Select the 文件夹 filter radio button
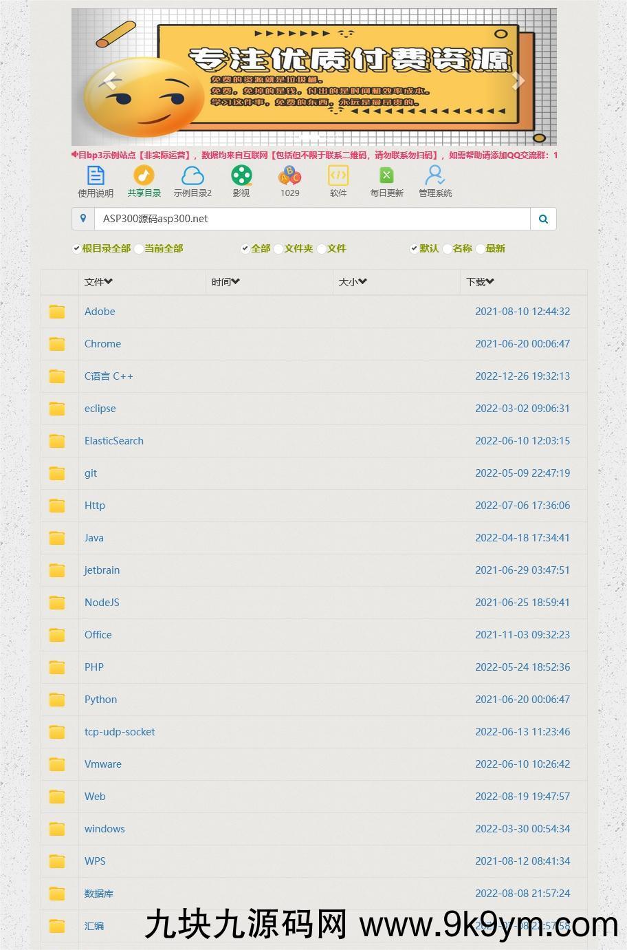The image size is (627, 950). coord(278,248)
